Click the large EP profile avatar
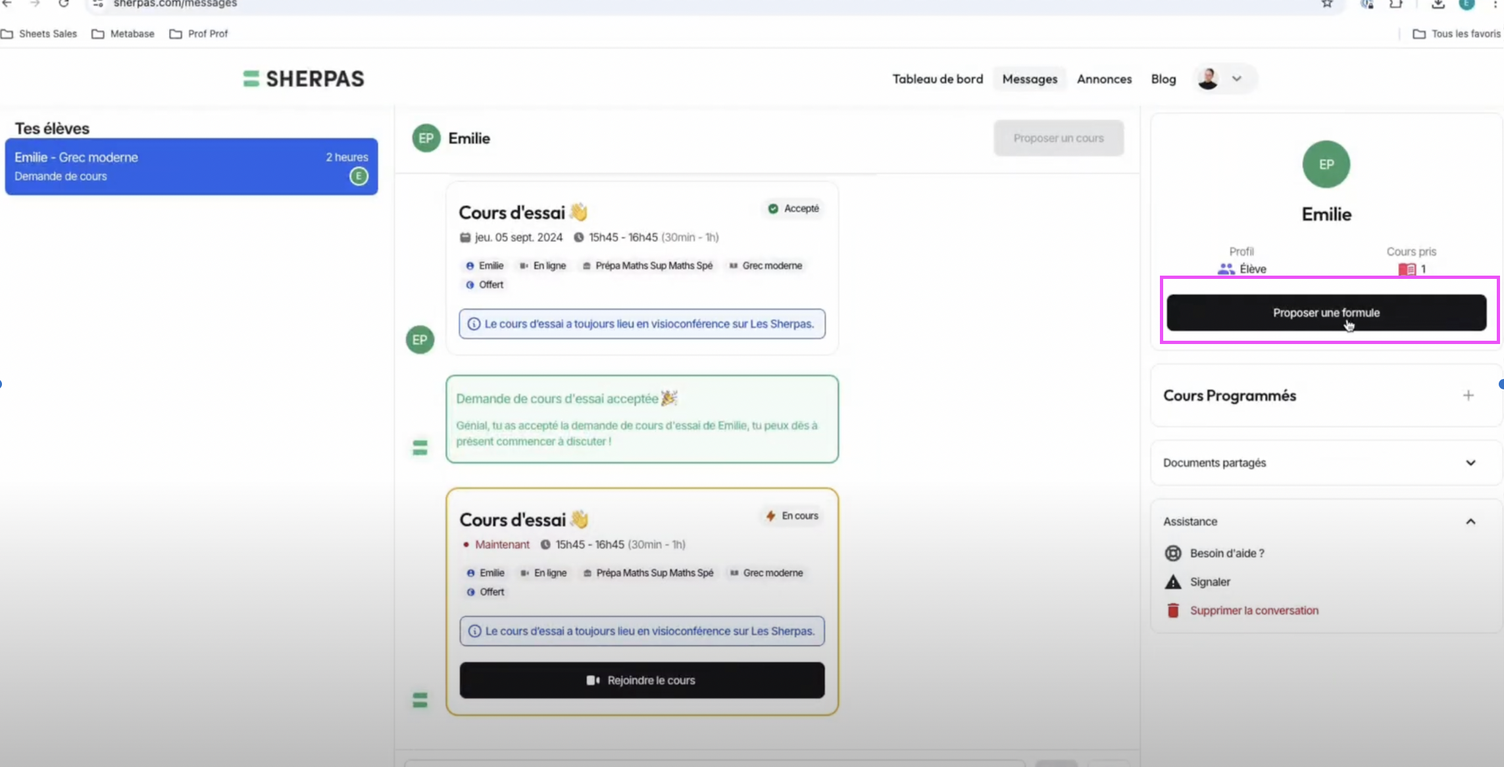Viewport: 1504px width, 767px height. (x=1326, y=164)
